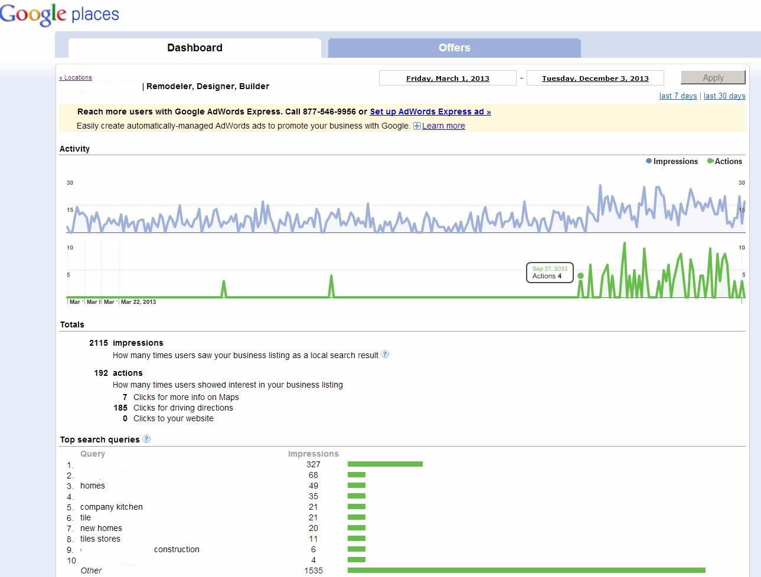The height and width of the screenshot is (577, 761).
Task: Select the last 30 days range
Action: [724, 96]
